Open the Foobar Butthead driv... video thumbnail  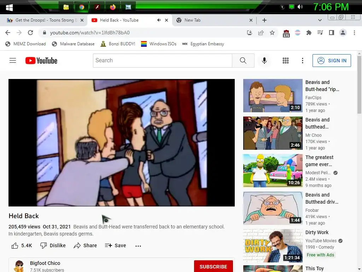(273, 208)
